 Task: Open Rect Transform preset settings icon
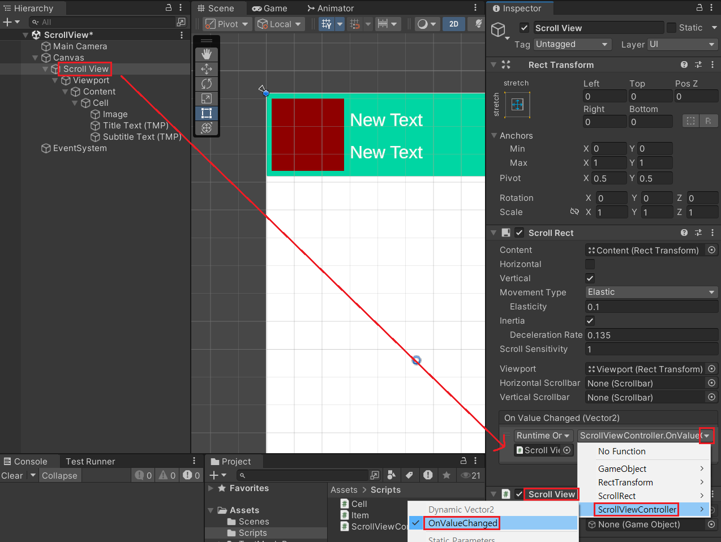(x=698, y=64)
